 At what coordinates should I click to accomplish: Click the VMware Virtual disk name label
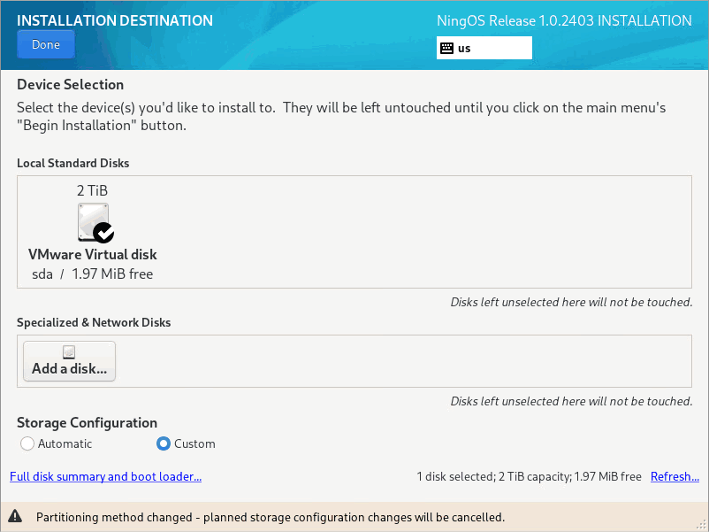click(92, 254)
